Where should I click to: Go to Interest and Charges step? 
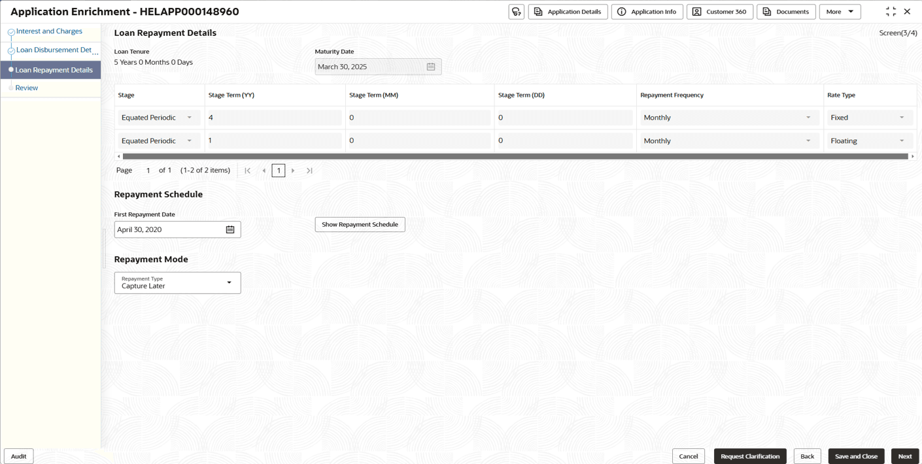point(49,31)
